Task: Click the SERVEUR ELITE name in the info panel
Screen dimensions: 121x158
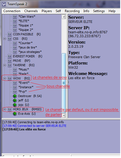Action: 80,22
